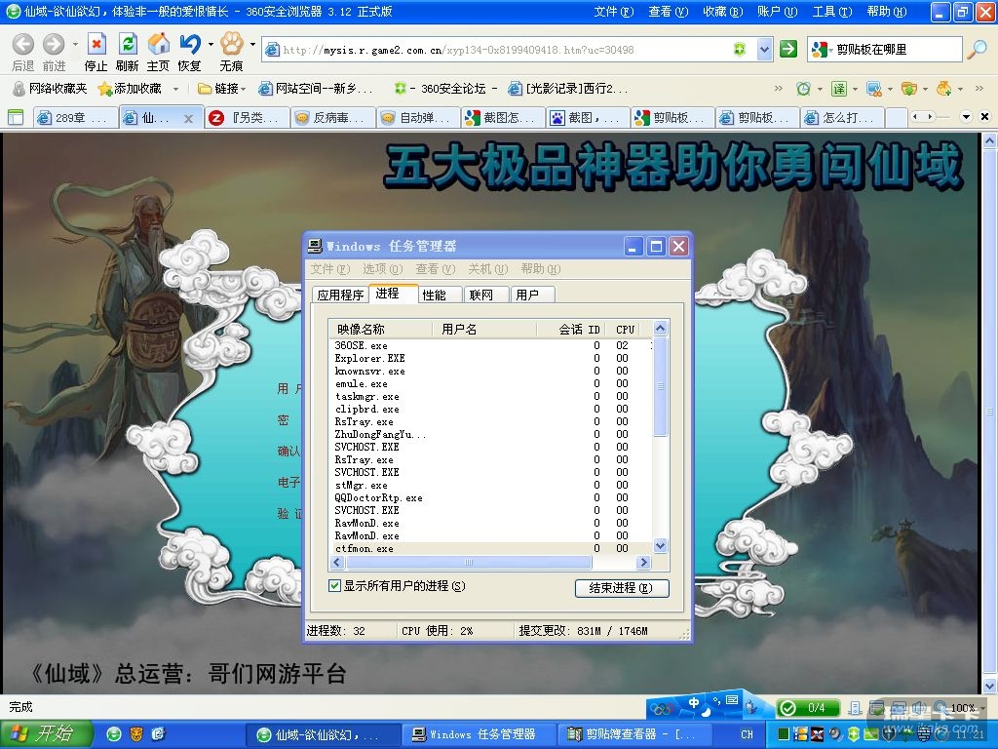Go to the home page house icon

coord(159,45)
